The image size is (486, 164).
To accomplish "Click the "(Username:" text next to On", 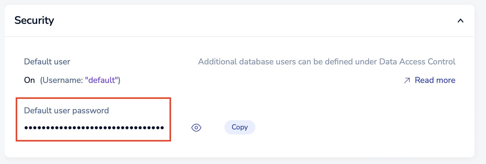I will tap(61, 80).
